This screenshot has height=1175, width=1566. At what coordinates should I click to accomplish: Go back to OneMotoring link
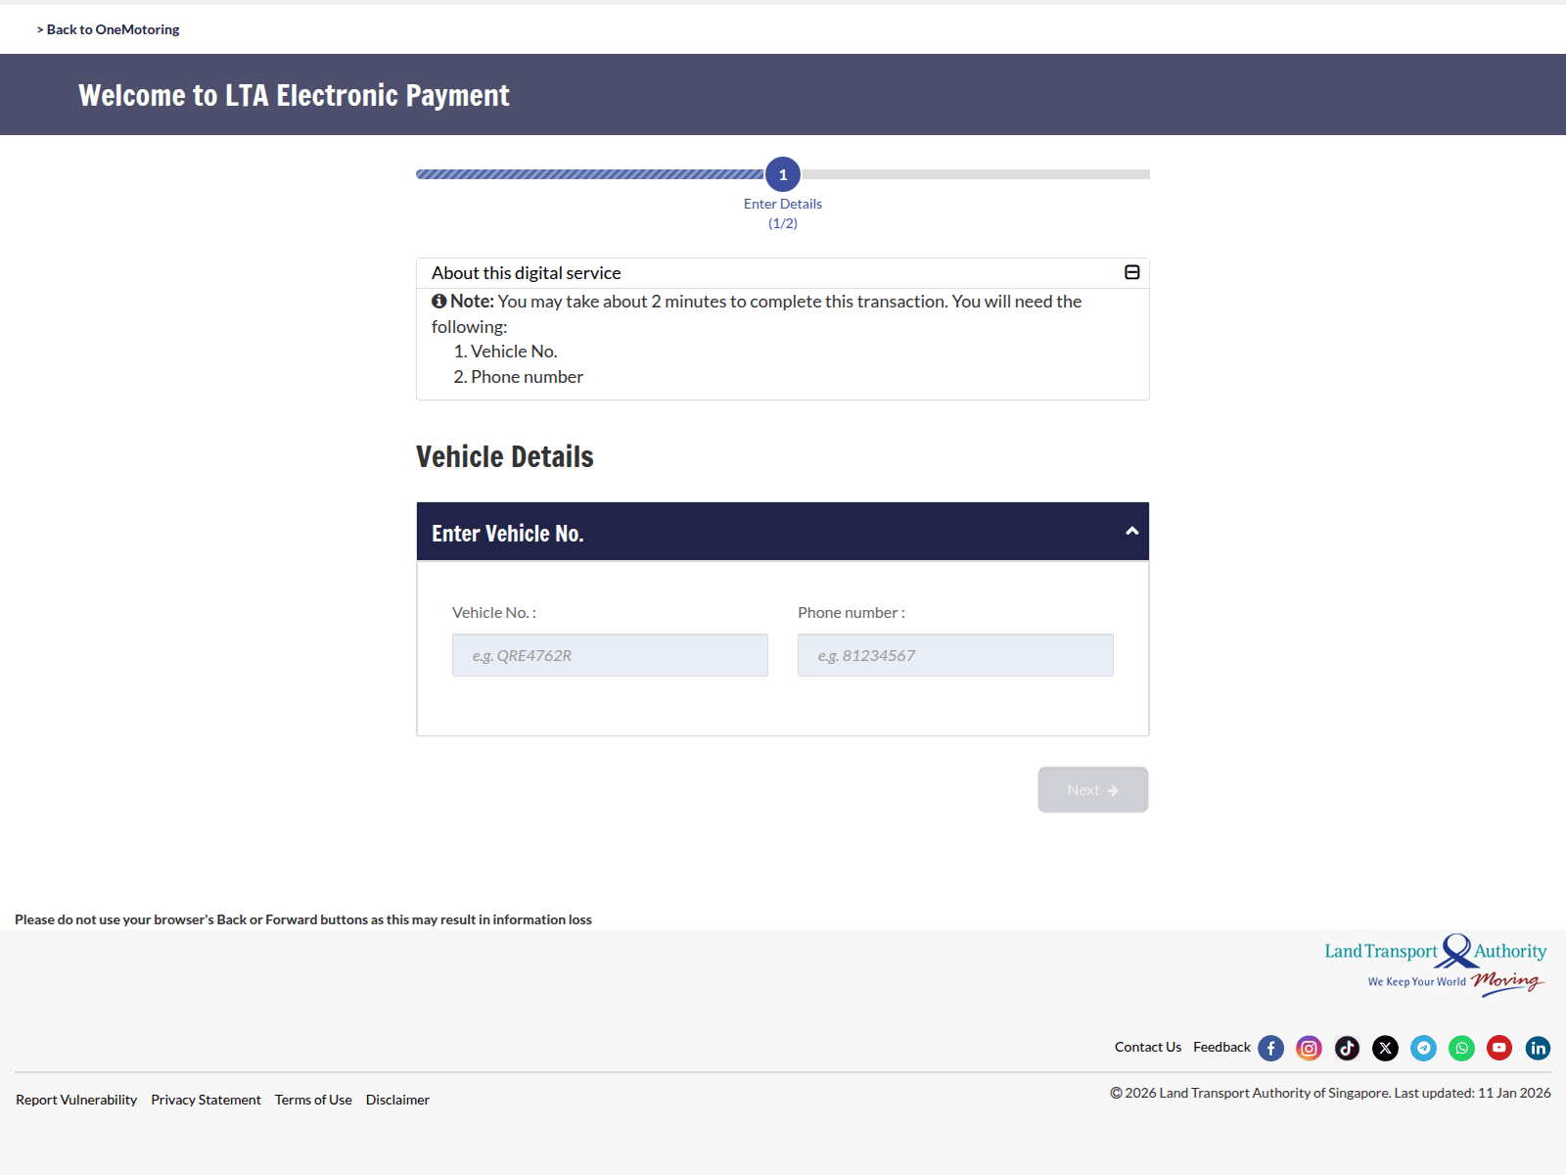109,29
